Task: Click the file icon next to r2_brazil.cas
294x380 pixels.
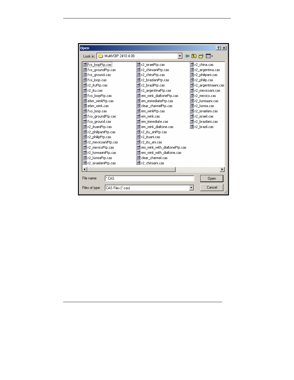Action: 192,127
